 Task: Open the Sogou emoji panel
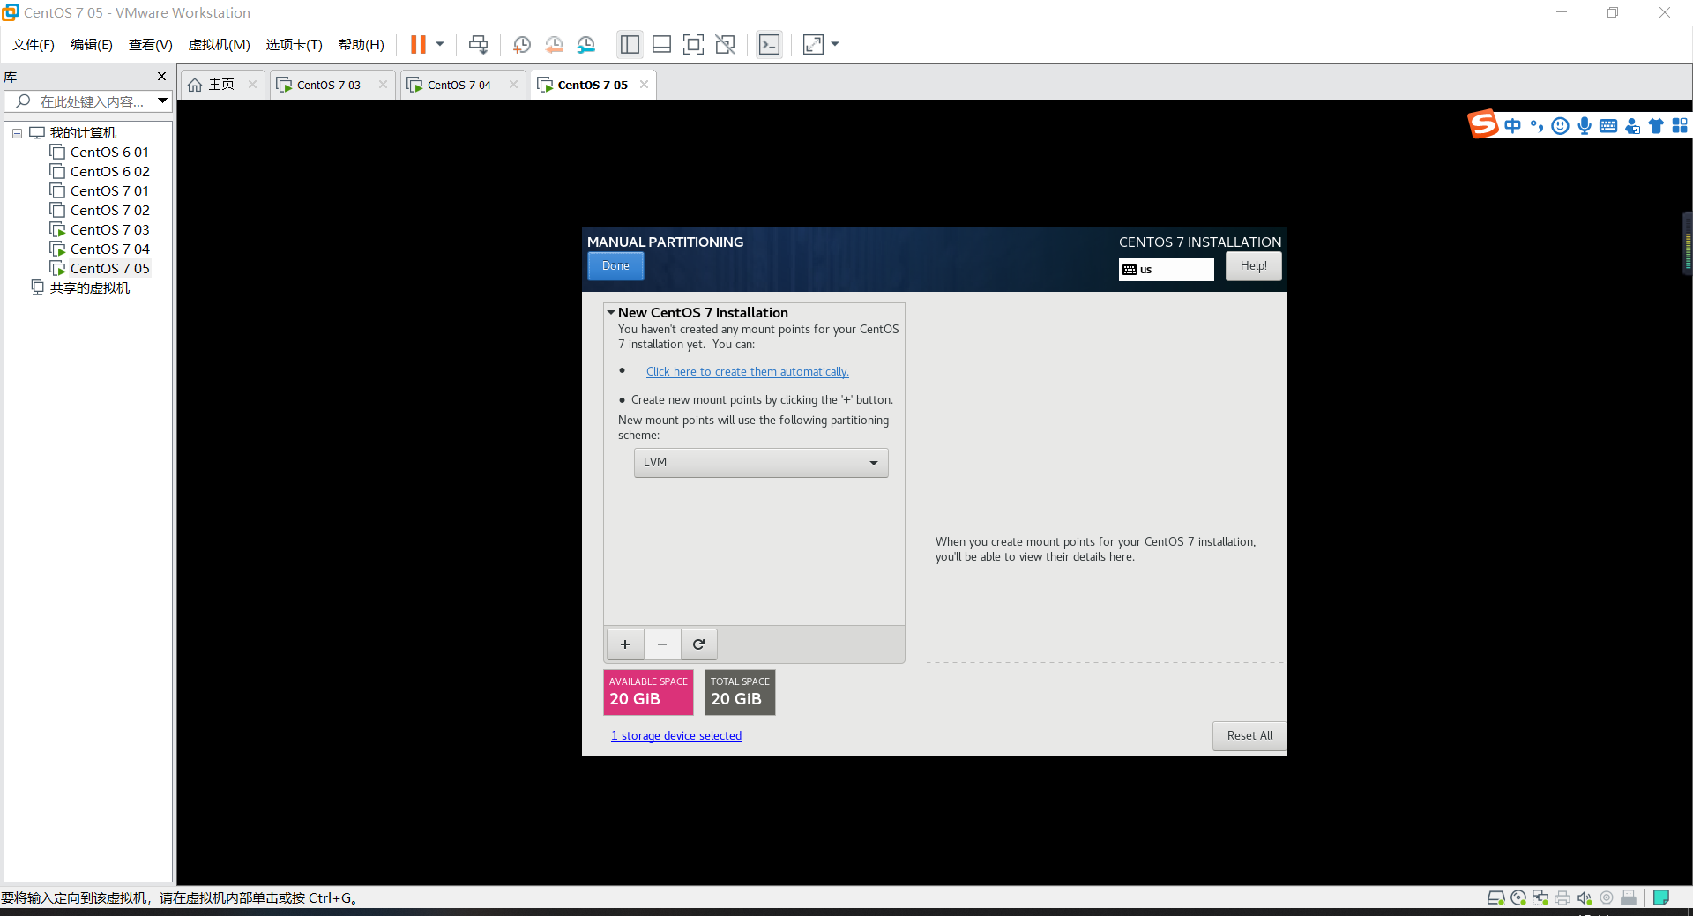[1561, 126]
